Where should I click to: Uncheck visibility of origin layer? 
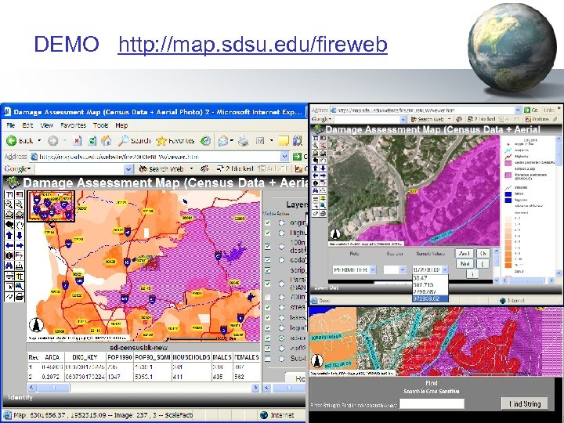coord(268,222)
